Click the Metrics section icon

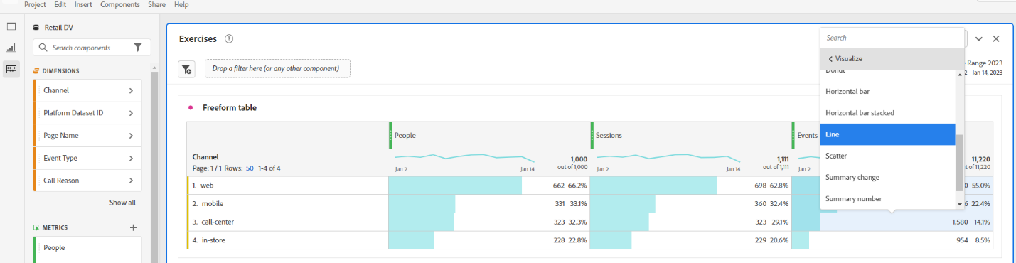point(36,227)
